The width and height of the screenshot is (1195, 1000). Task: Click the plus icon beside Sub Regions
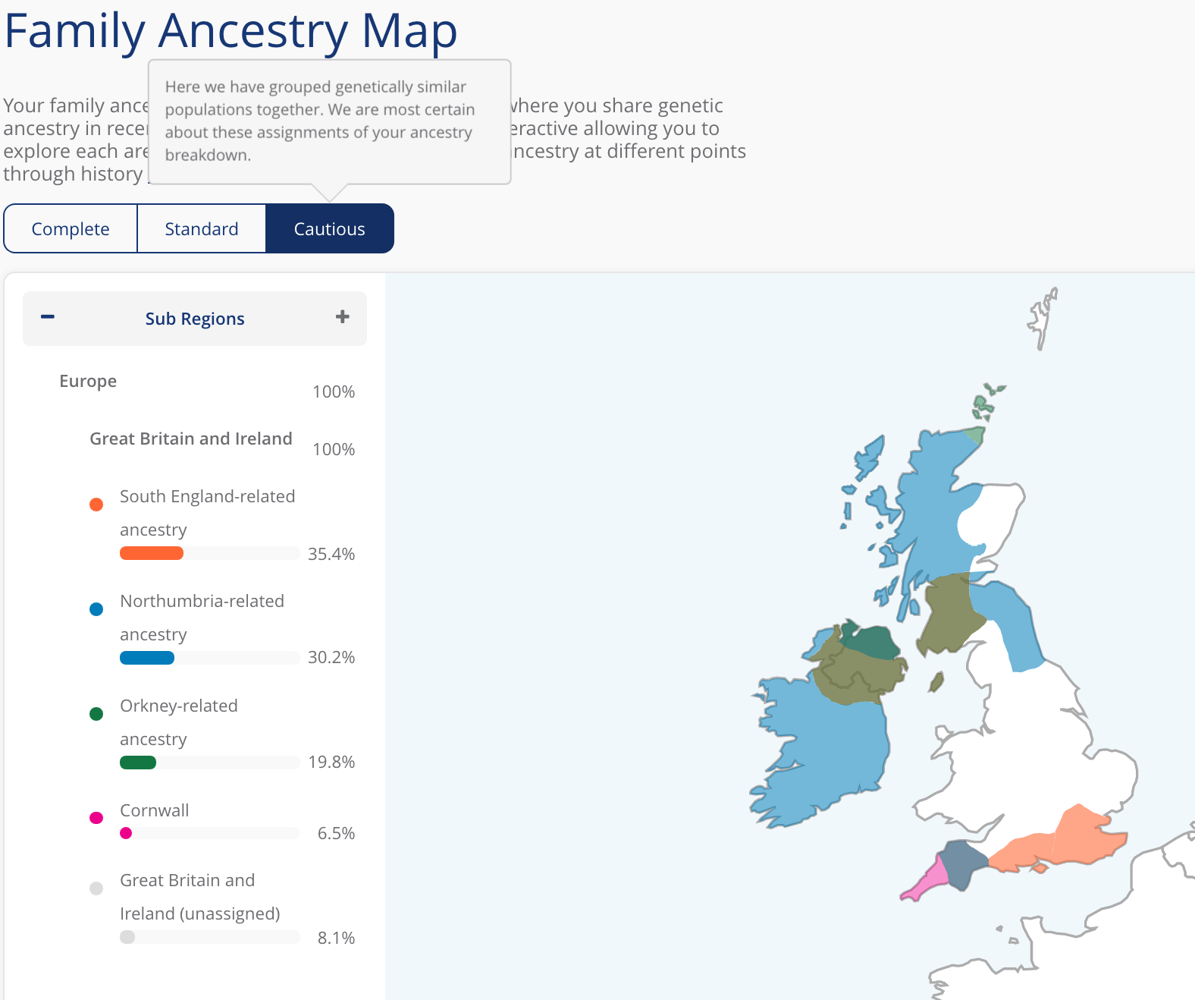(x=343, y=316)
